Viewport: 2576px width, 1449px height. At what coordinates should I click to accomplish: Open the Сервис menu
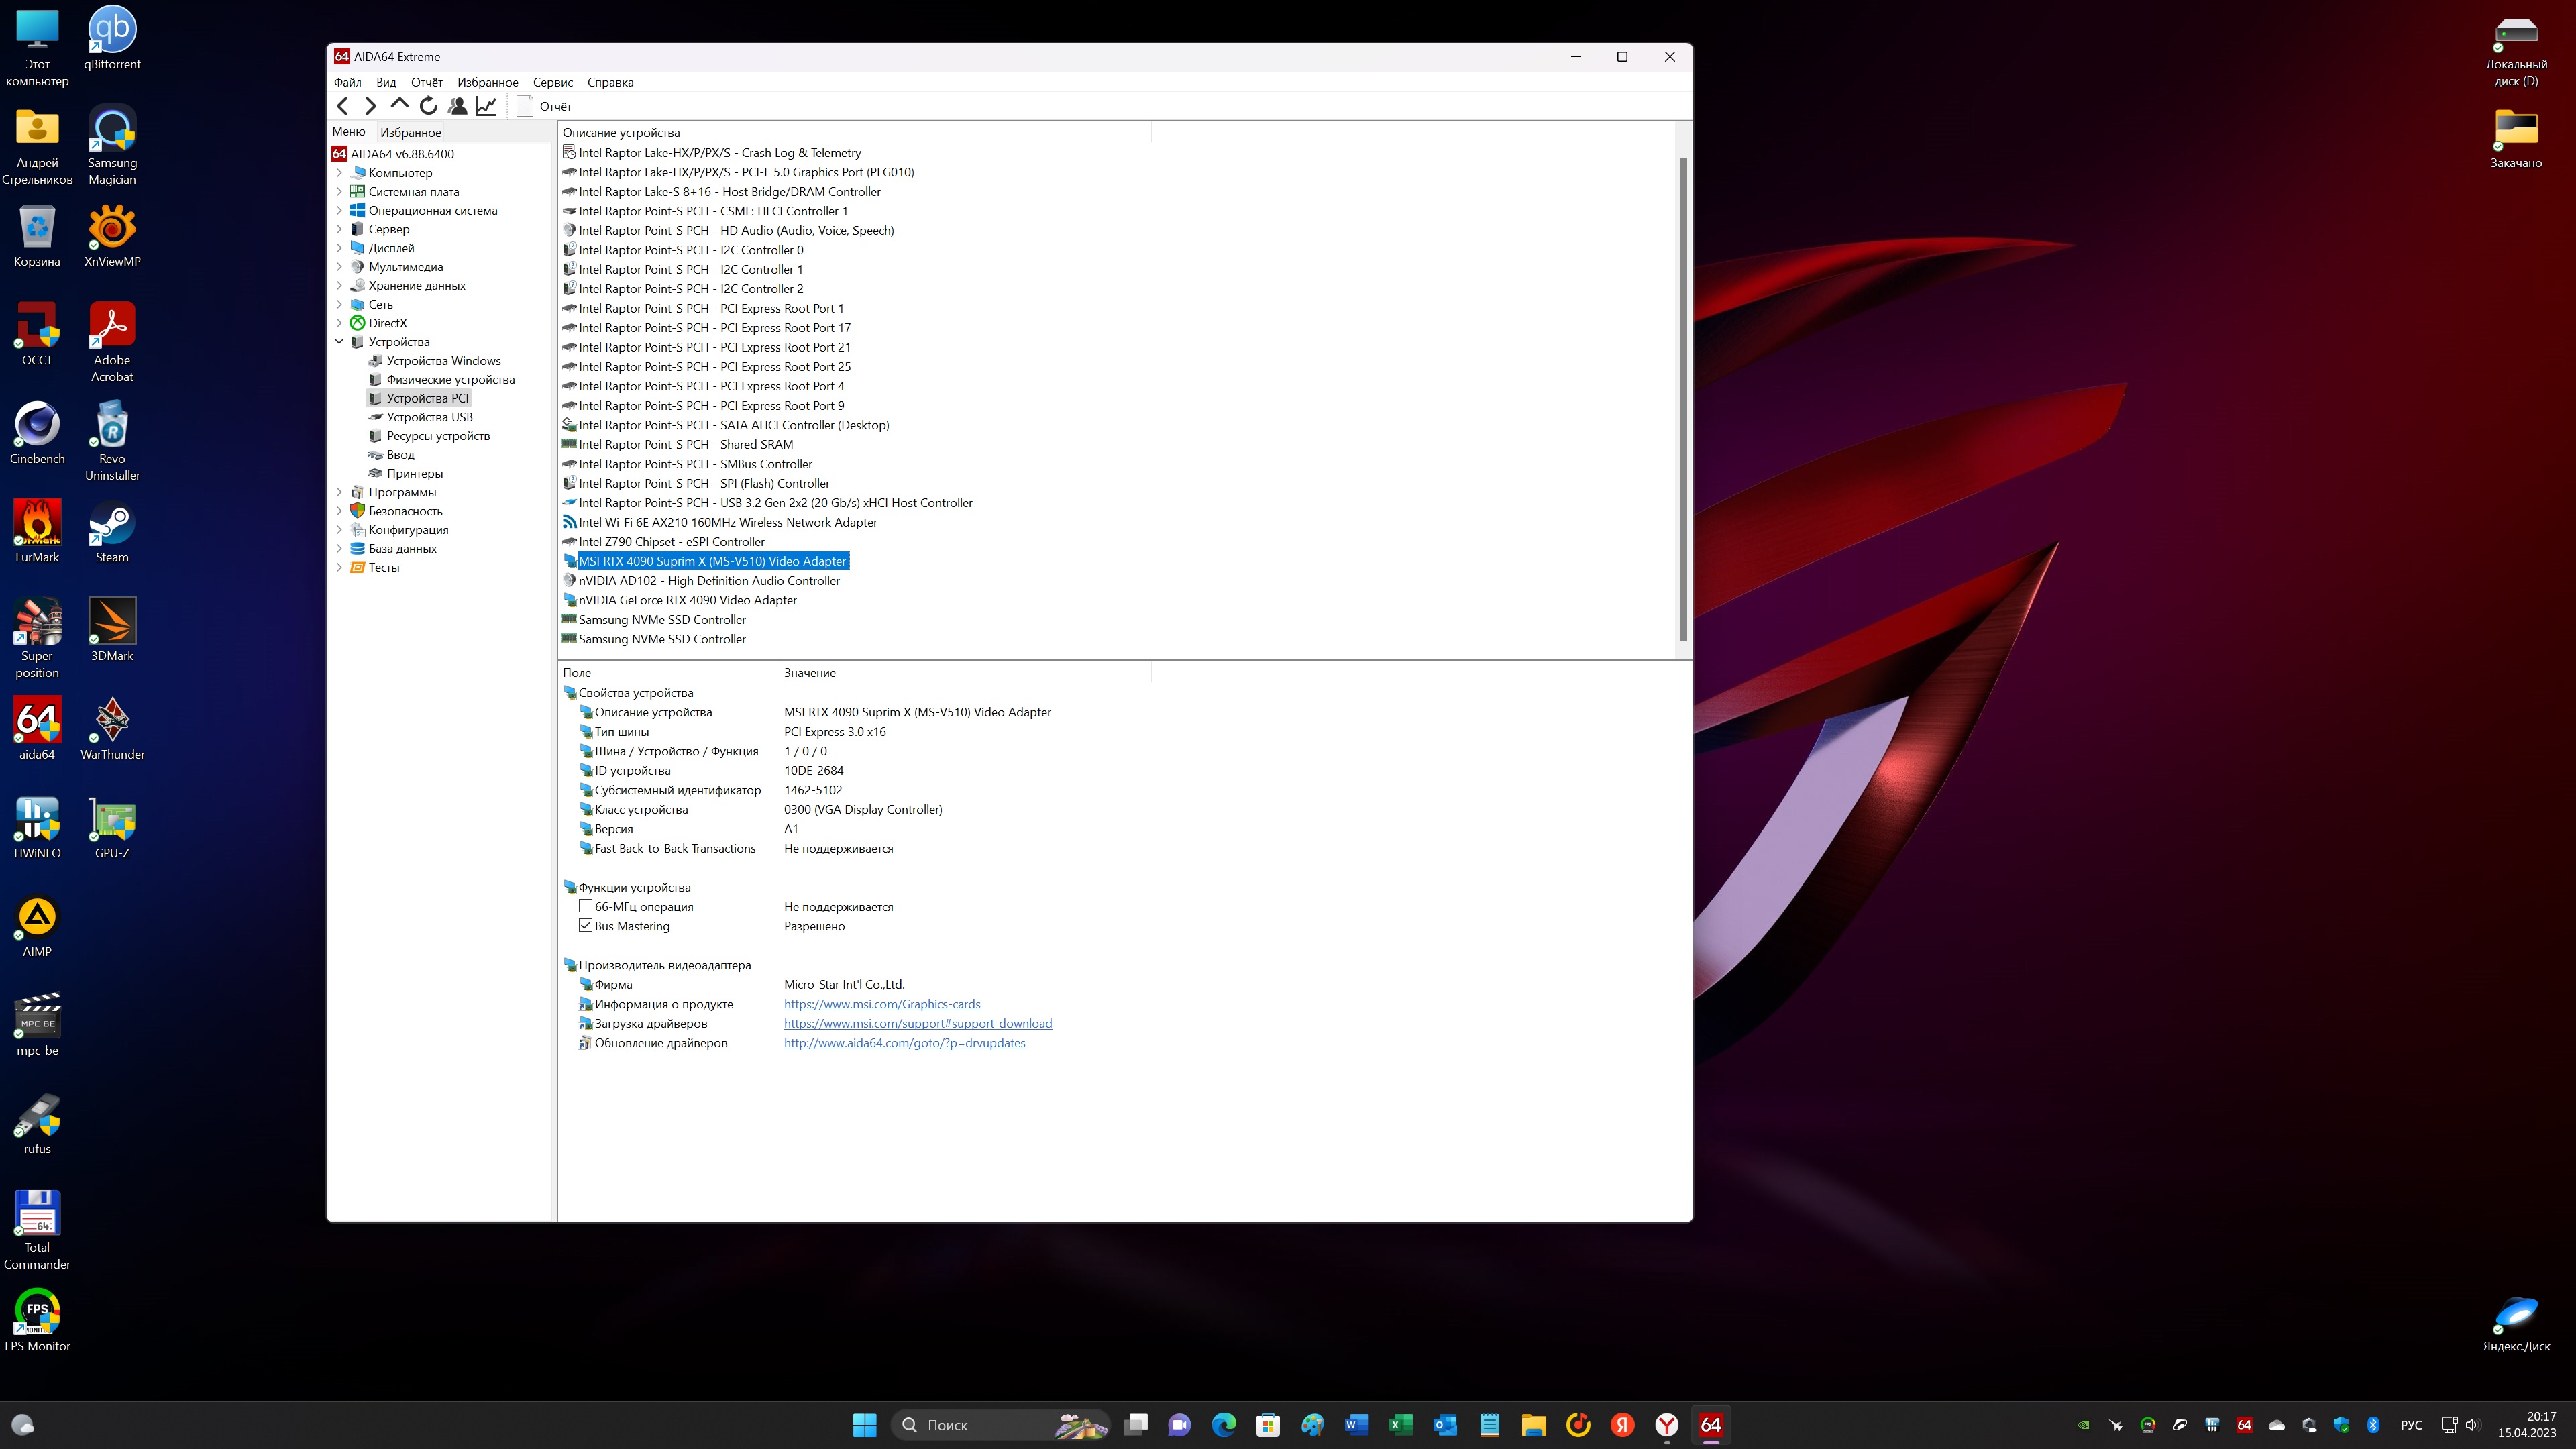pos(552,82)
